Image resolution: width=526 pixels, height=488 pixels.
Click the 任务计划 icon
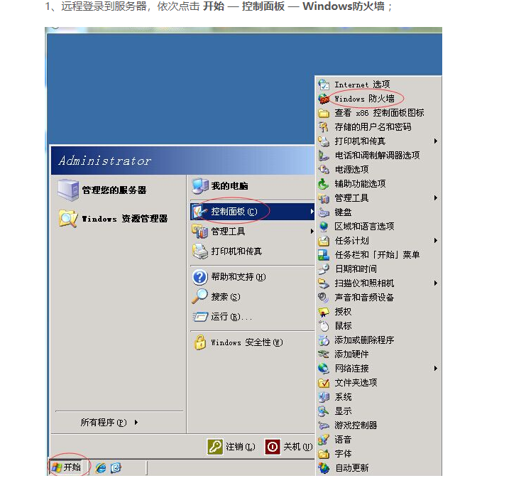[x=324, y=241]
